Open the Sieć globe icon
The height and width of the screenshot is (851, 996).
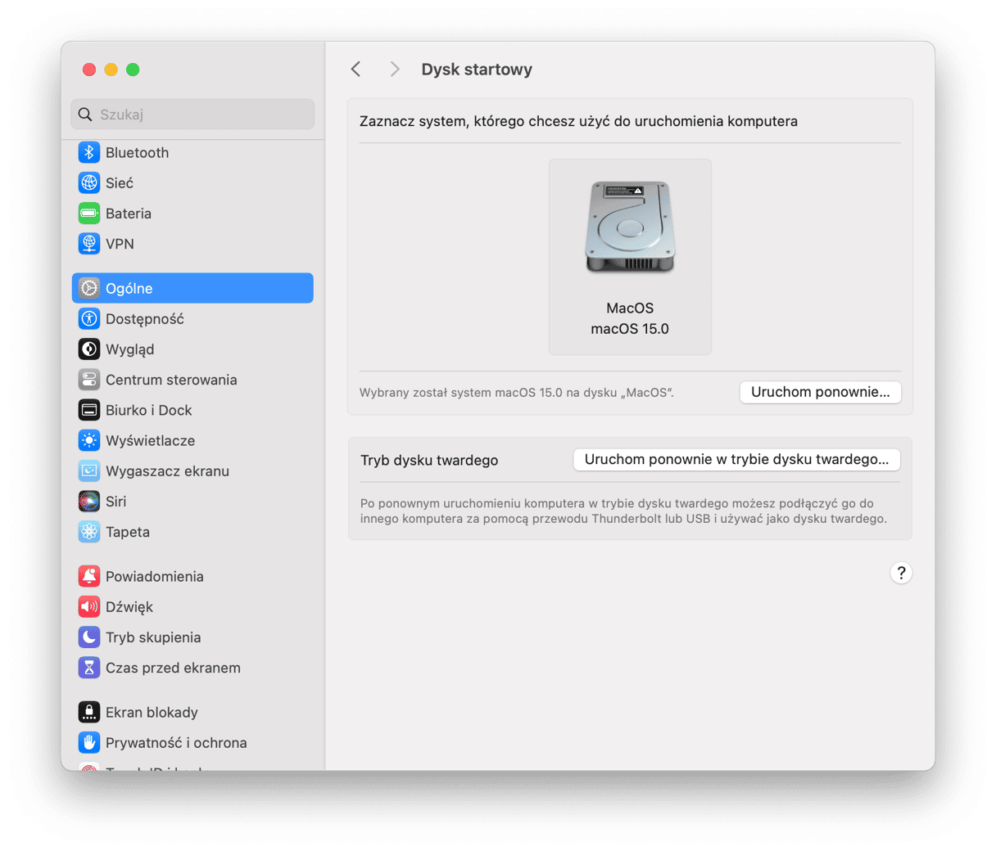pyautogui.click(x=89, y=183)
